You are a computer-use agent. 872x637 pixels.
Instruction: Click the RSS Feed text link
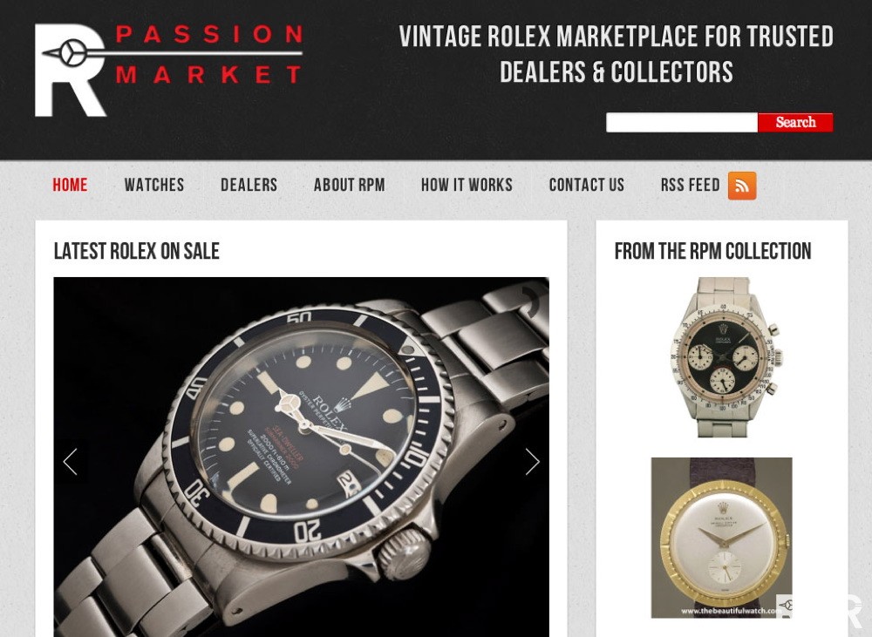coord(690,185)
